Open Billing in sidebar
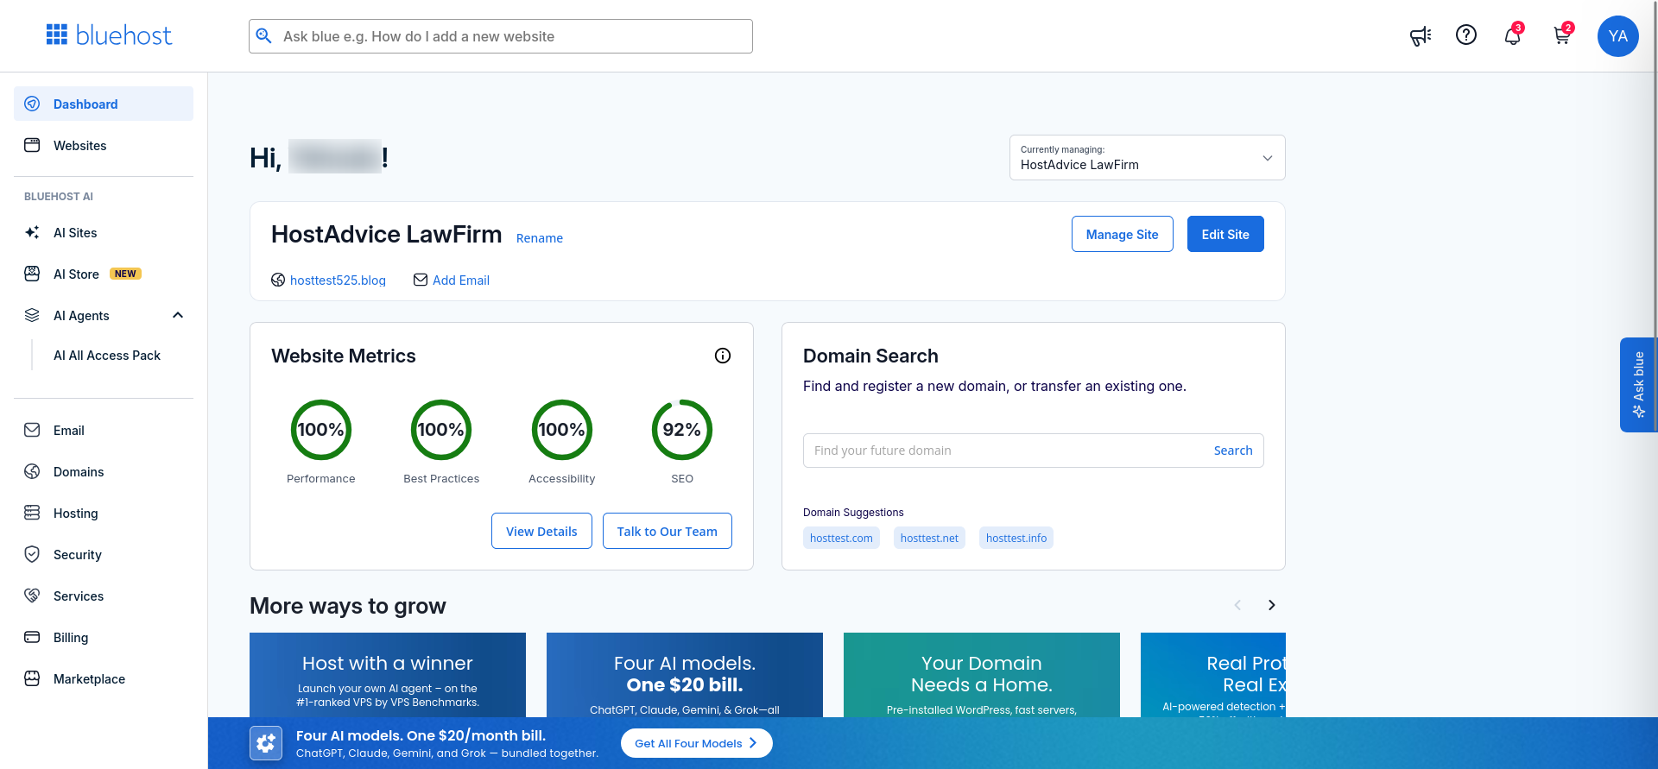Image resolution: width=1658 pixels, height=769 pixels. click(104, 637)
